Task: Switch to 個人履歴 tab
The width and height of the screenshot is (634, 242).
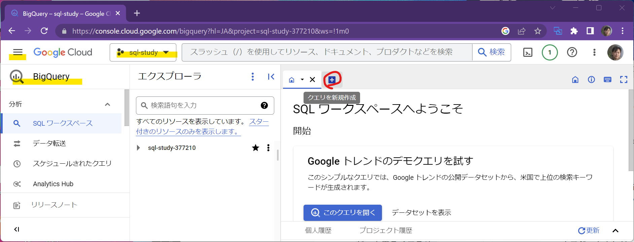Action: (318, 231)
